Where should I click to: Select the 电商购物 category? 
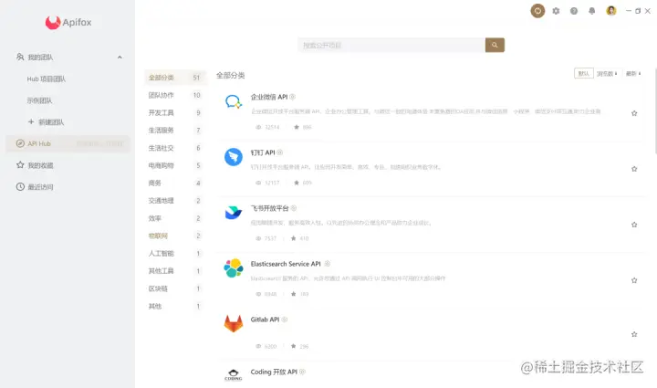(x=175, y=165)
